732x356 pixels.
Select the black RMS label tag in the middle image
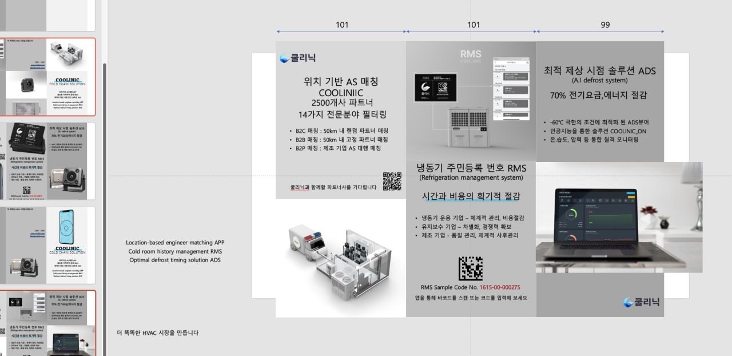click(435, 87)
